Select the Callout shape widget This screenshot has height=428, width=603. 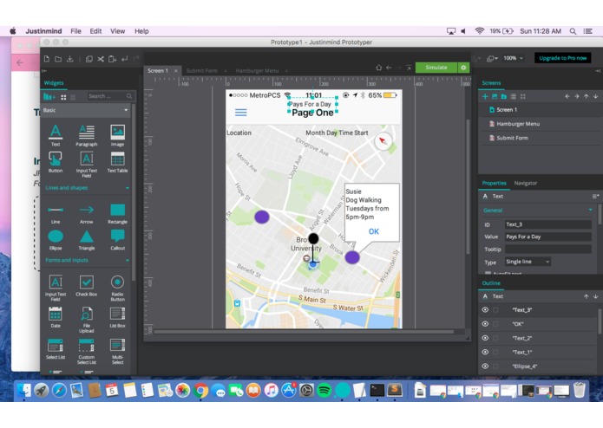[117, 240]
